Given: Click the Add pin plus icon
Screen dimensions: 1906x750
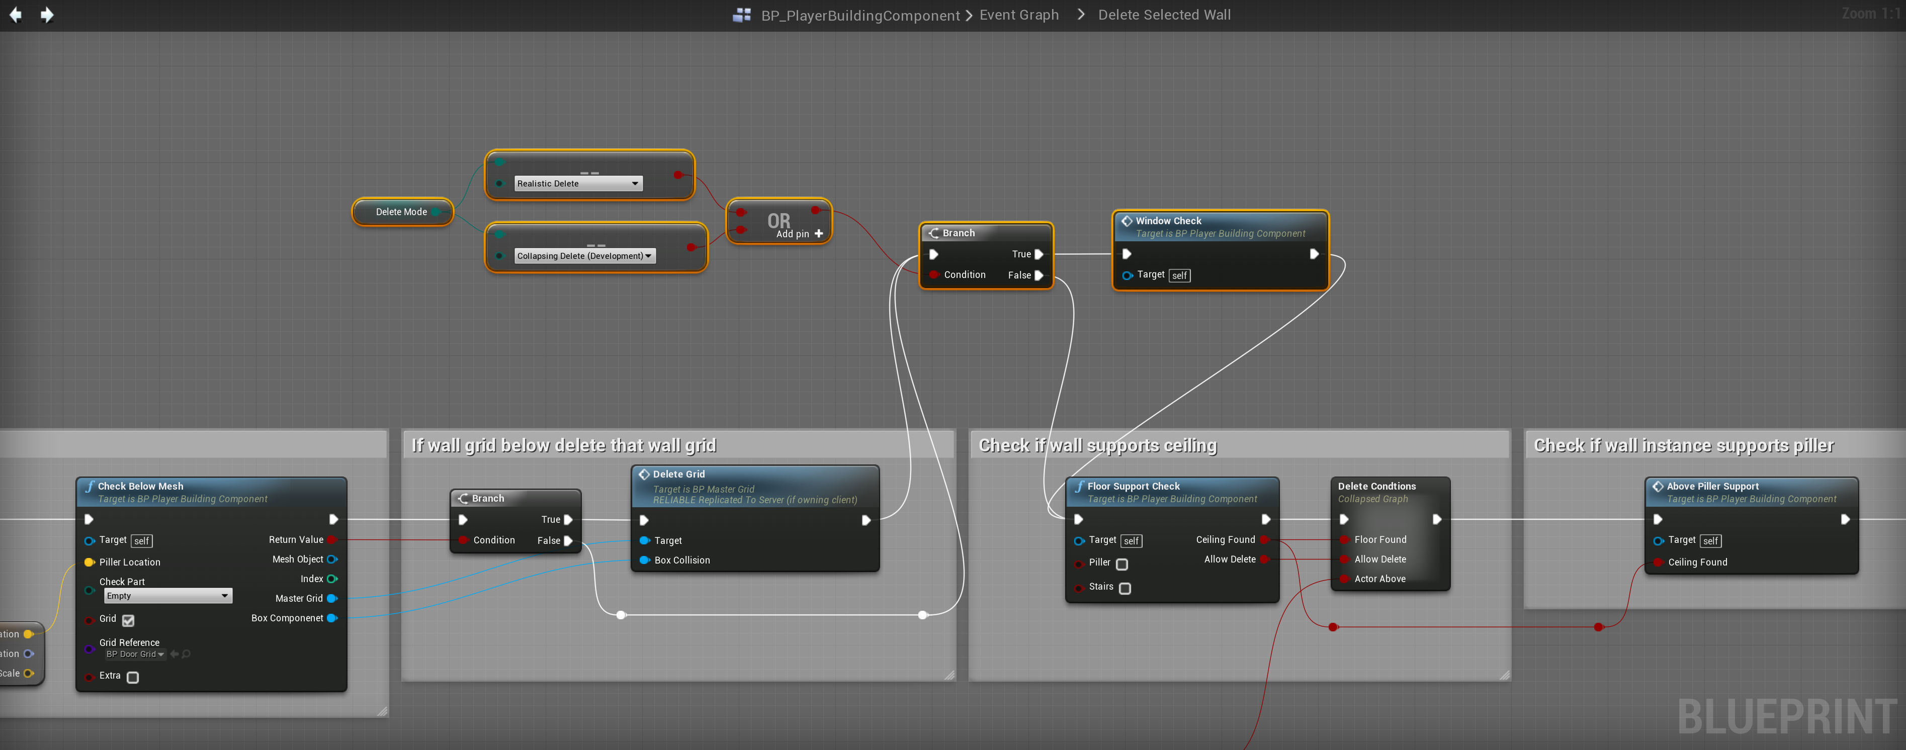Looking at the screenshot, I should [x=818, y=234].
